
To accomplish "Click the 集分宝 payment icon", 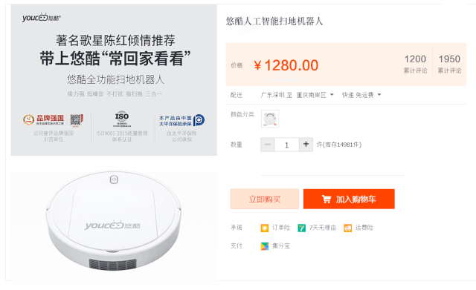I will [265, 246].
